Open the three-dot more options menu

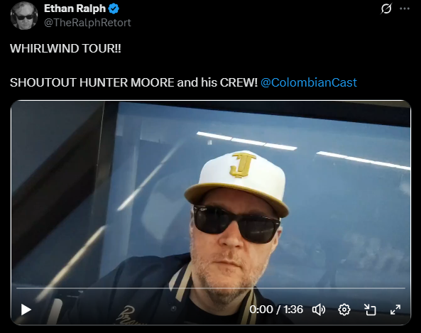click(405, 9)
